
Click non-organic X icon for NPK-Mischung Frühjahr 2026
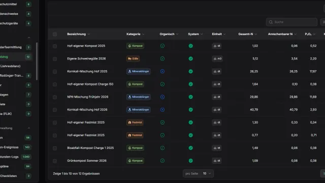coord(162,97)
